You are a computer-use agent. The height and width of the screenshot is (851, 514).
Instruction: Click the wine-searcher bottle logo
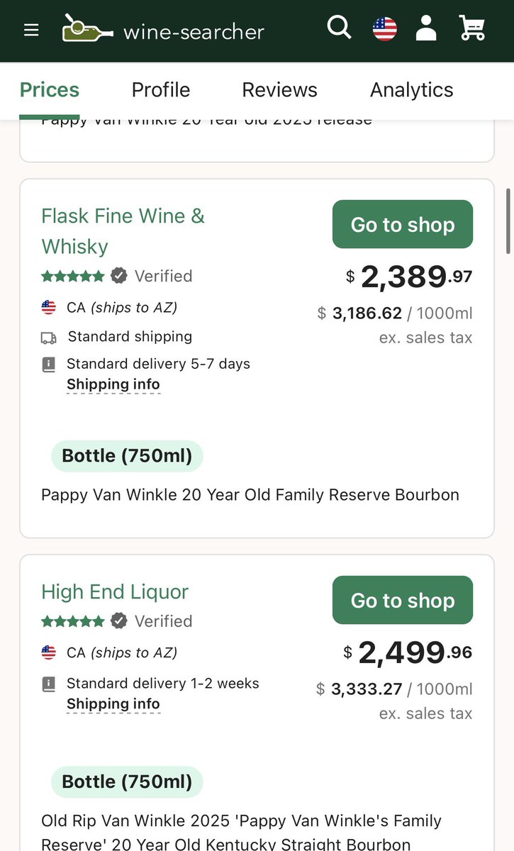(87, 30)
